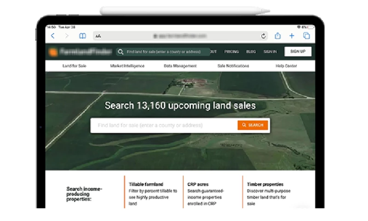Reload the page with refresh icon
The image size is (368, 221).
[x=263, y=36]
